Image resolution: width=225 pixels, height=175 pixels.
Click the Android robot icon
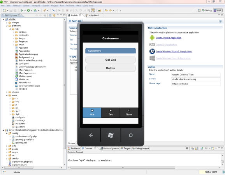pos(152,38)
